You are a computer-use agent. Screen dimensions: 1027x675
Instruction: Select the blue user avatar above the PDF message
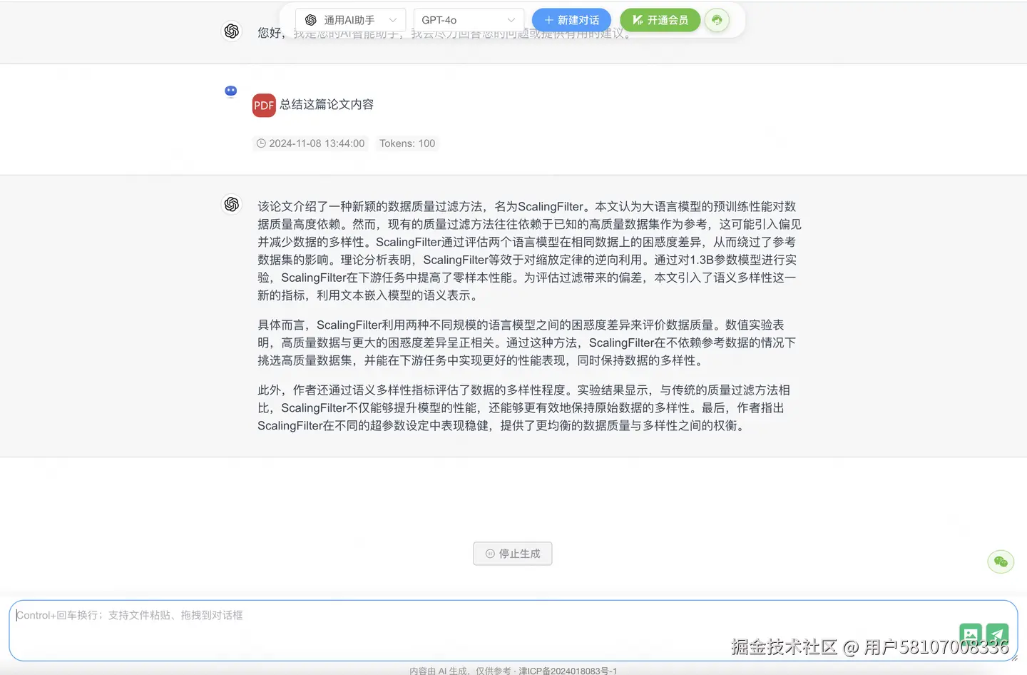pos(230,91)
